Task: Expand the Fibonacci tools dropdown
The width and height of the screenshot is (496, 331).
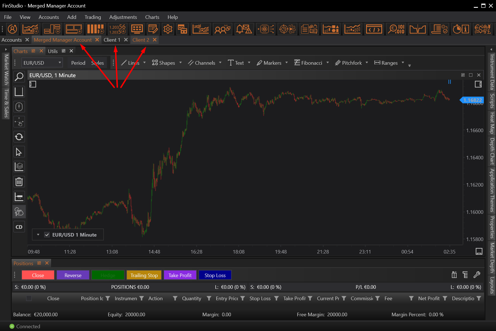Action: coord(328,63)
